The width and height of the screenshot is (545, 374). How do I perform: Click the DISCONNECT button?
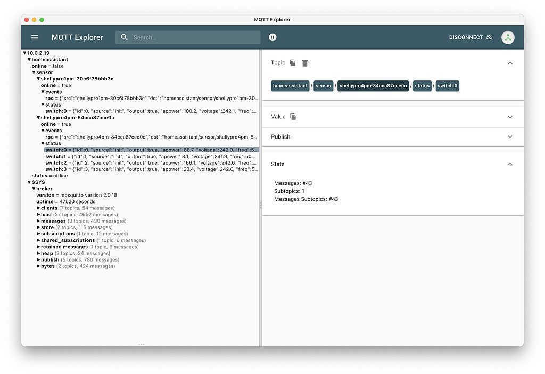point(470,37)
